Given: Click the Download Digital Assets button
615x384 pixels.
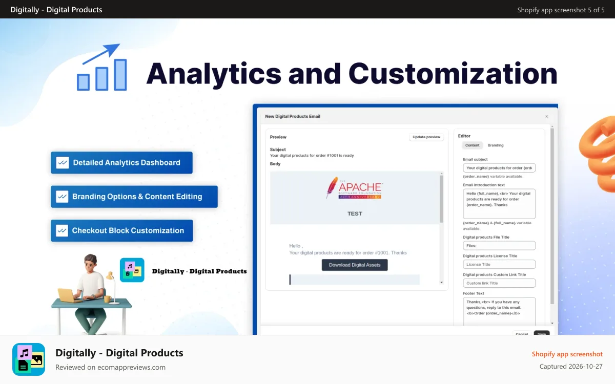Looking at the screenshot, I should (x=355, y=265).
